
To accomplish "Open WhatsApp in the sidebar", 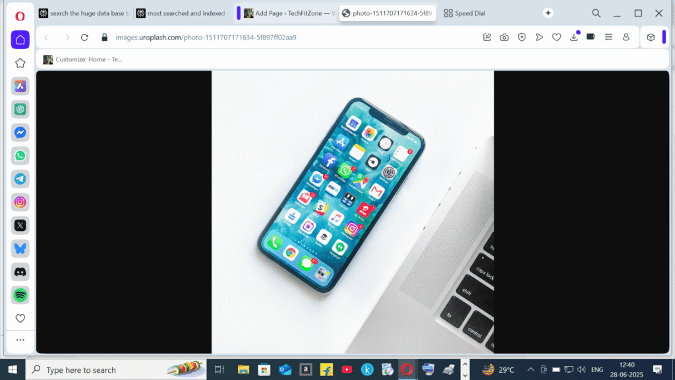I will [x=20, y=156].
